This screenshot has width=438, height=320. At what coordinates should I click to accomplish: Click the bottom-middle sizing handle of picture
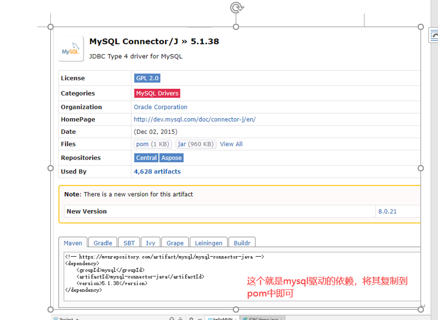coord(236,309)
